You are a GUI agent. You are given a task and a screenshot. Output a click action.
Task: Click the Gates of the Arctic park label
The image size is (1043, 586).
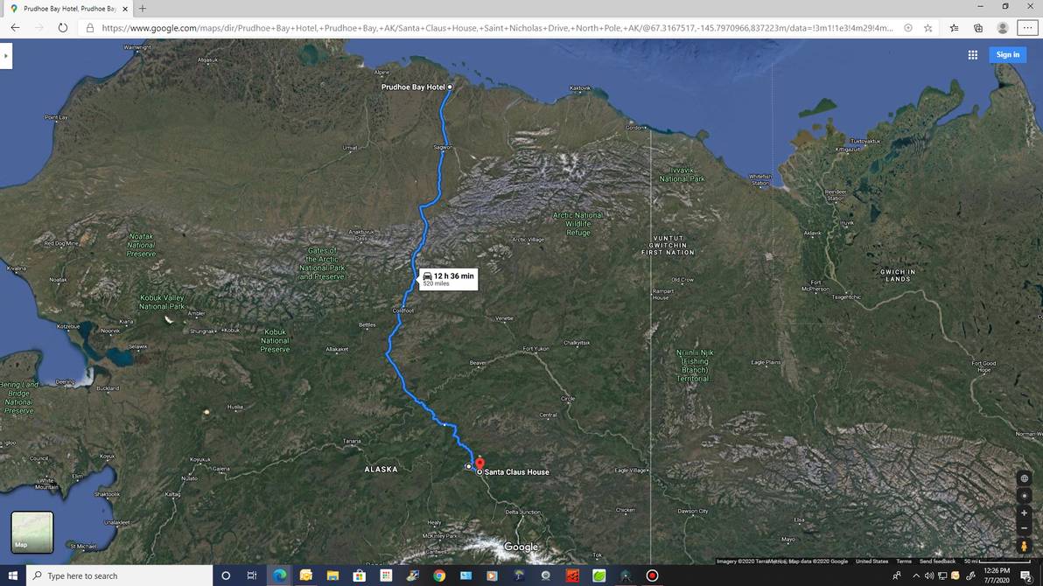pos(322,263)
